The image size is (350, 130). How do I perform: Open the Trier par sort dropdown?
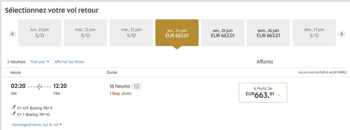(40, 62)
